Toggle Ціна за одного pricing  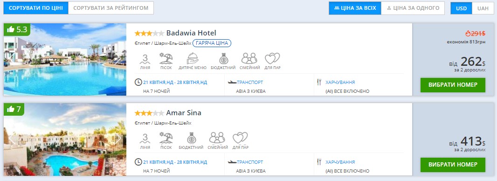pyautogui.click(x=413, y=8)
